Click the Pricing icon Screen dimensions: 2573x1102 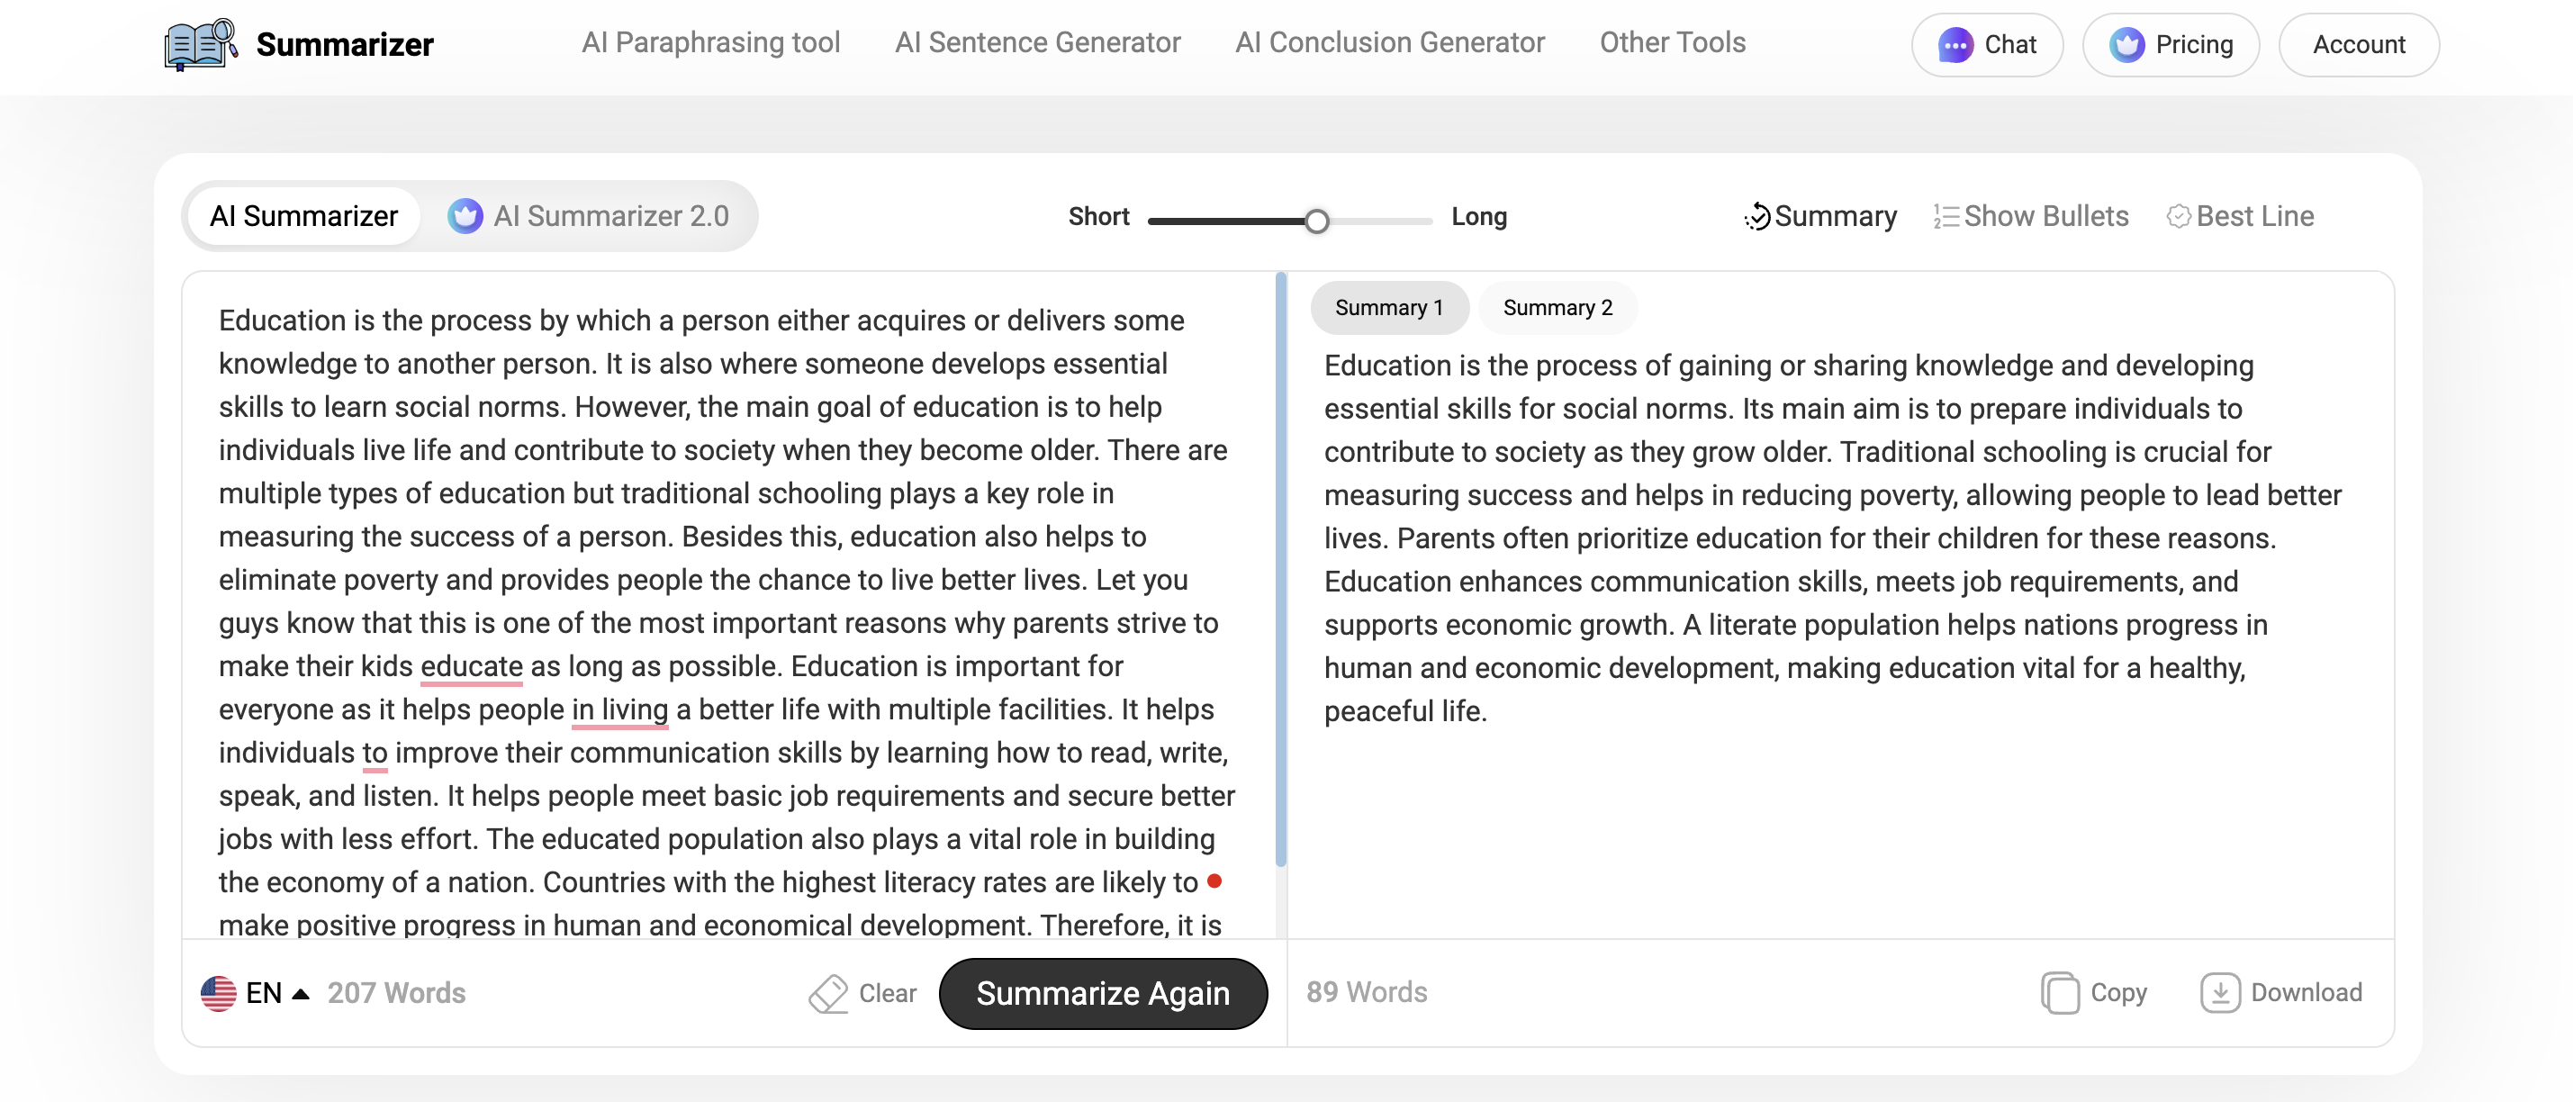(x=2125, y=42)
